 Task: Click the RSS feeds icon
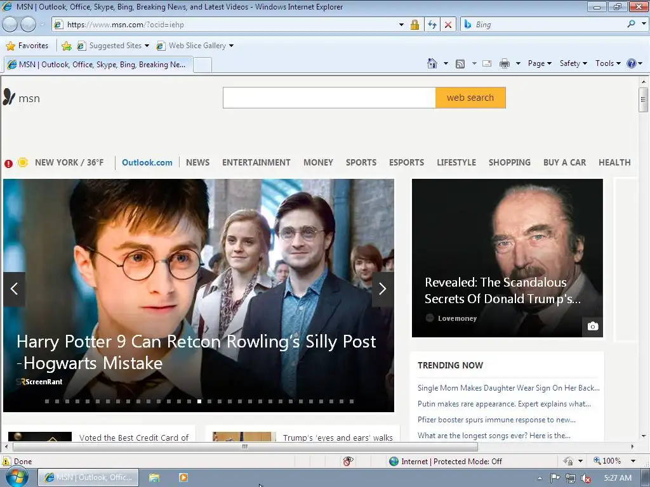pyautogui.click(x=460, y=64)
